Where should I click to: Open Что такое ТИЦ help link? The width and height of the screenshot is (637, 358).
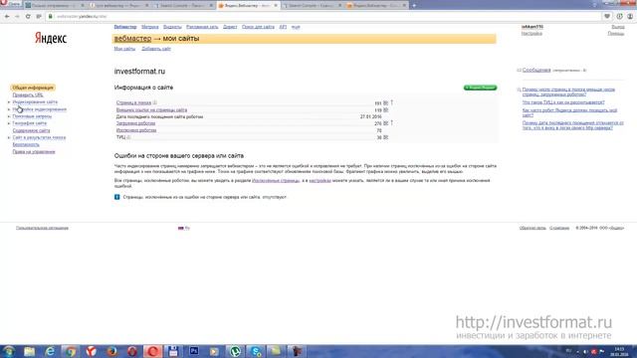click(563, 102)
